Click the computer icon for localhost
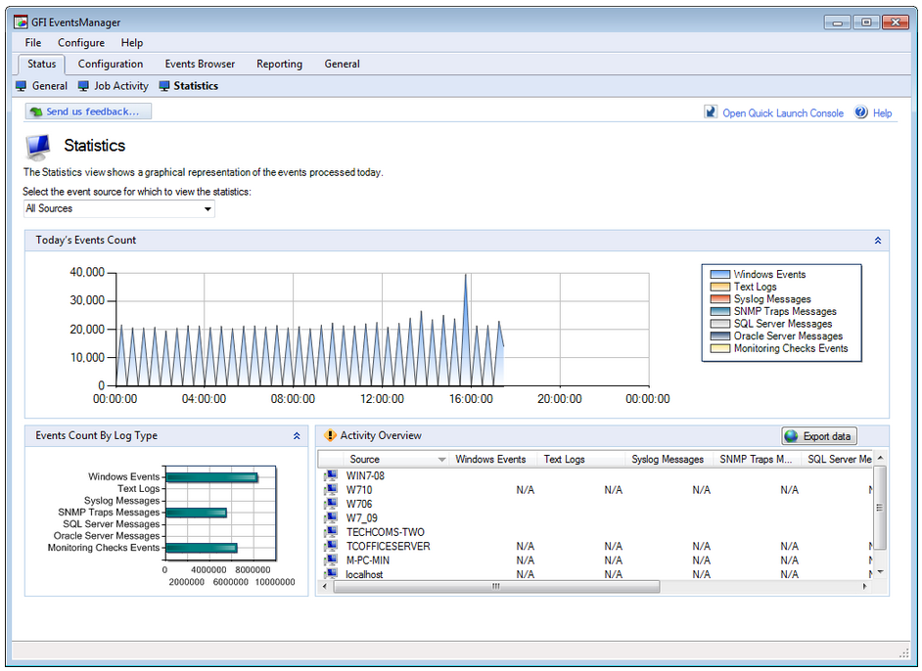The width and height of the screenshot is (922, 671). pyautogui.click(x=331, y=573)
